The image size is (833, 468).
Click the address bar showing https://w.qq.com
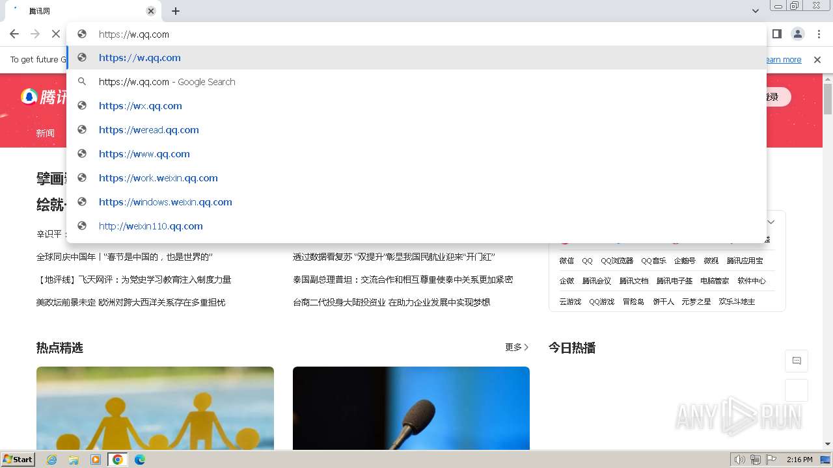[416, 34]
